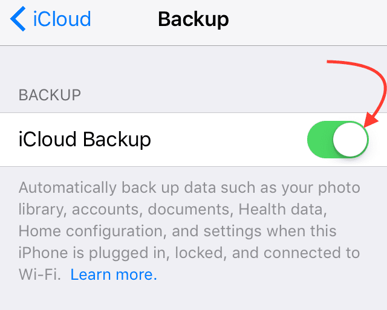Go back to the iCloud settings
Screen dimensions: 387x310
point(51,19)
